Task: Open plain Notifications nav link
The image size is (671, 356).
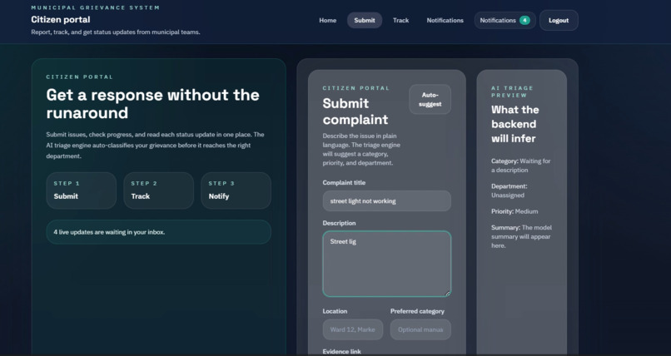Action: 445,20
